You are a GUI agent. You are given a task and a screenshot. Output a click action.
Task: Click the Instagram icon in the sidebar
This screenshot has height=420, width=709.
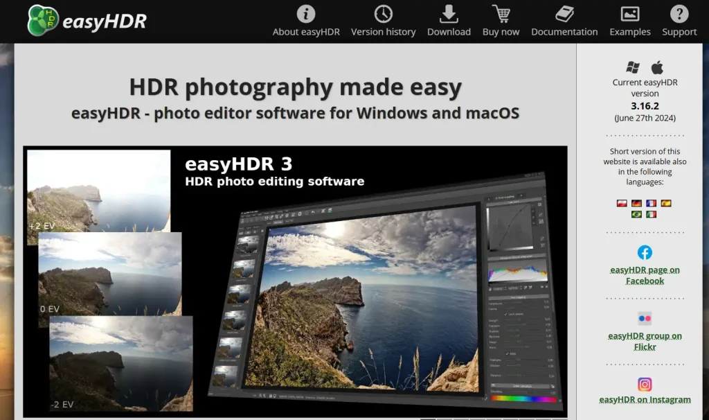tap(645, 384)
